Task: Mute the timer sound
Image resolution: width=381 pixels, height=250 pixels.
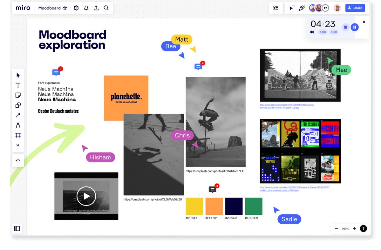Action: pyautogui.click(x=312, y=32)
